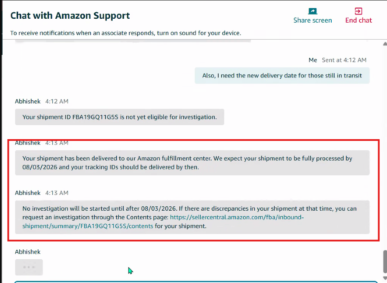Select the End chat text label
The width and height of the screenshot is (387, 283).
click(359, 20)
